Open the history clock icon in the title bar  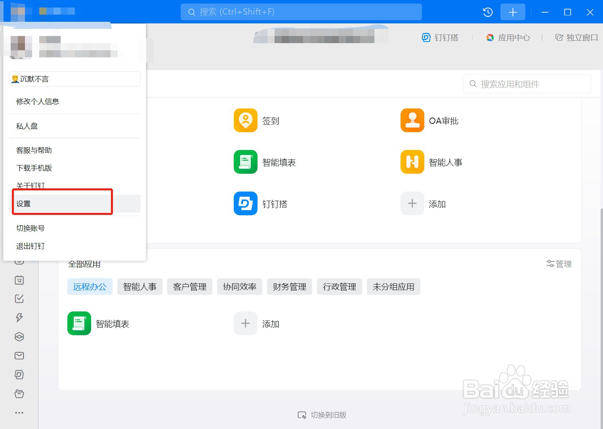488,12
